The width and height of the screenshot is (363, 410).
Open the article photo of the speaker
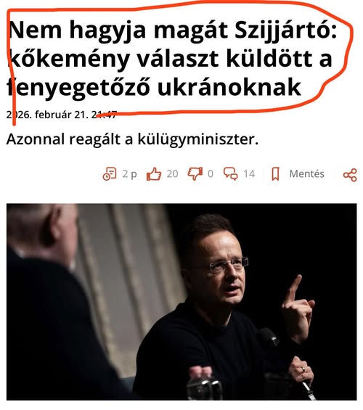181,301
